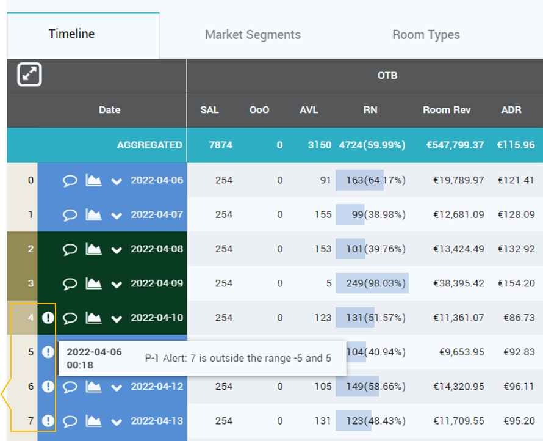Open comment bubble for 2022-04-13
The width and height of the screenshot is (543, 441).
[x=70, y=421]
